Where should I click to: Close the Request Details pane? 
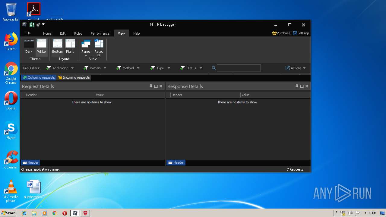click(x=161, y=86)
